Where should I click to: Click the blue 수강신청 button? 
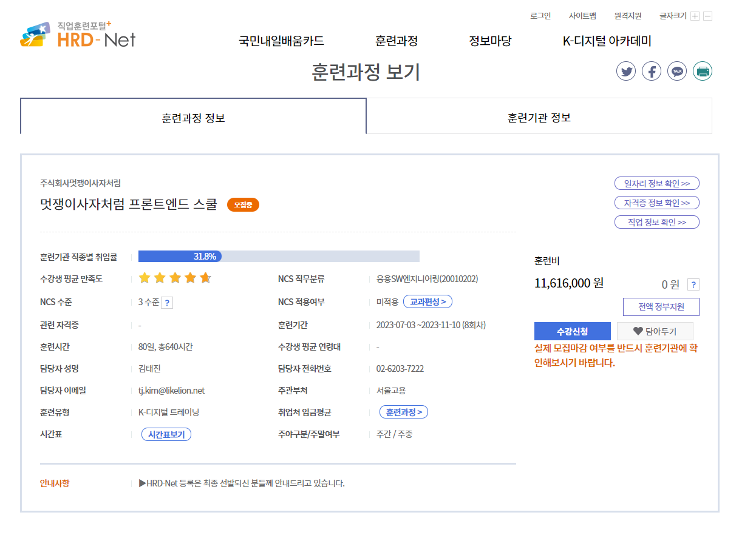tap(573, 331)
